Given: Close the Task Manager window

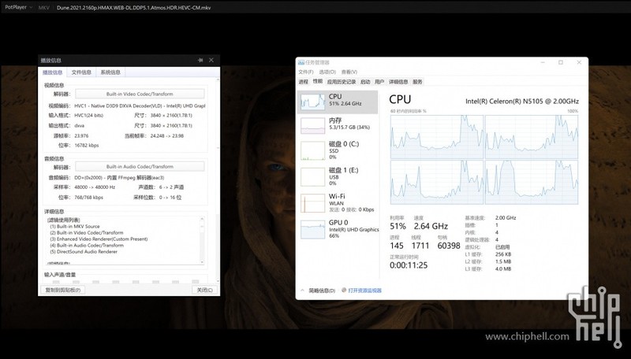Looking at the screenshot, I should click(579, 62).
